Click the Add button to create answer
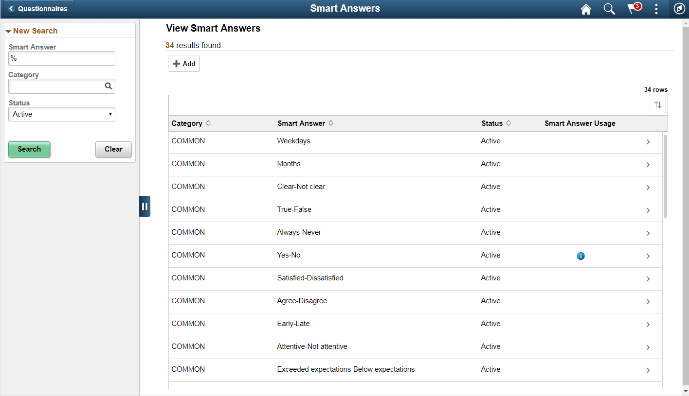 click(183, 63)
